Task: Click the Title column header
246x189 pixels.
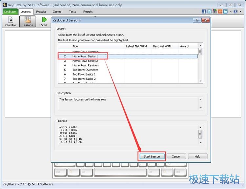Action: pos(98,46)
